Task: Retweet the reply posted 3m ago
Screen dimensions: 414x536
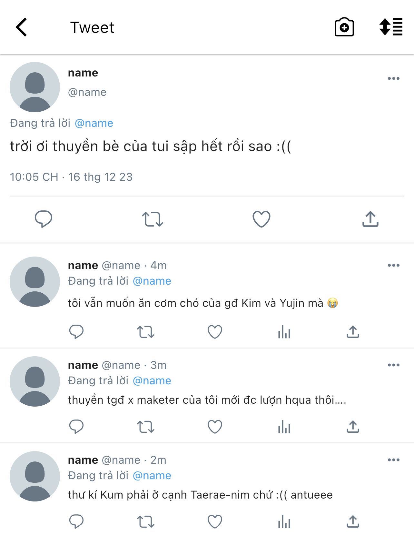Action: click(145, 427)
